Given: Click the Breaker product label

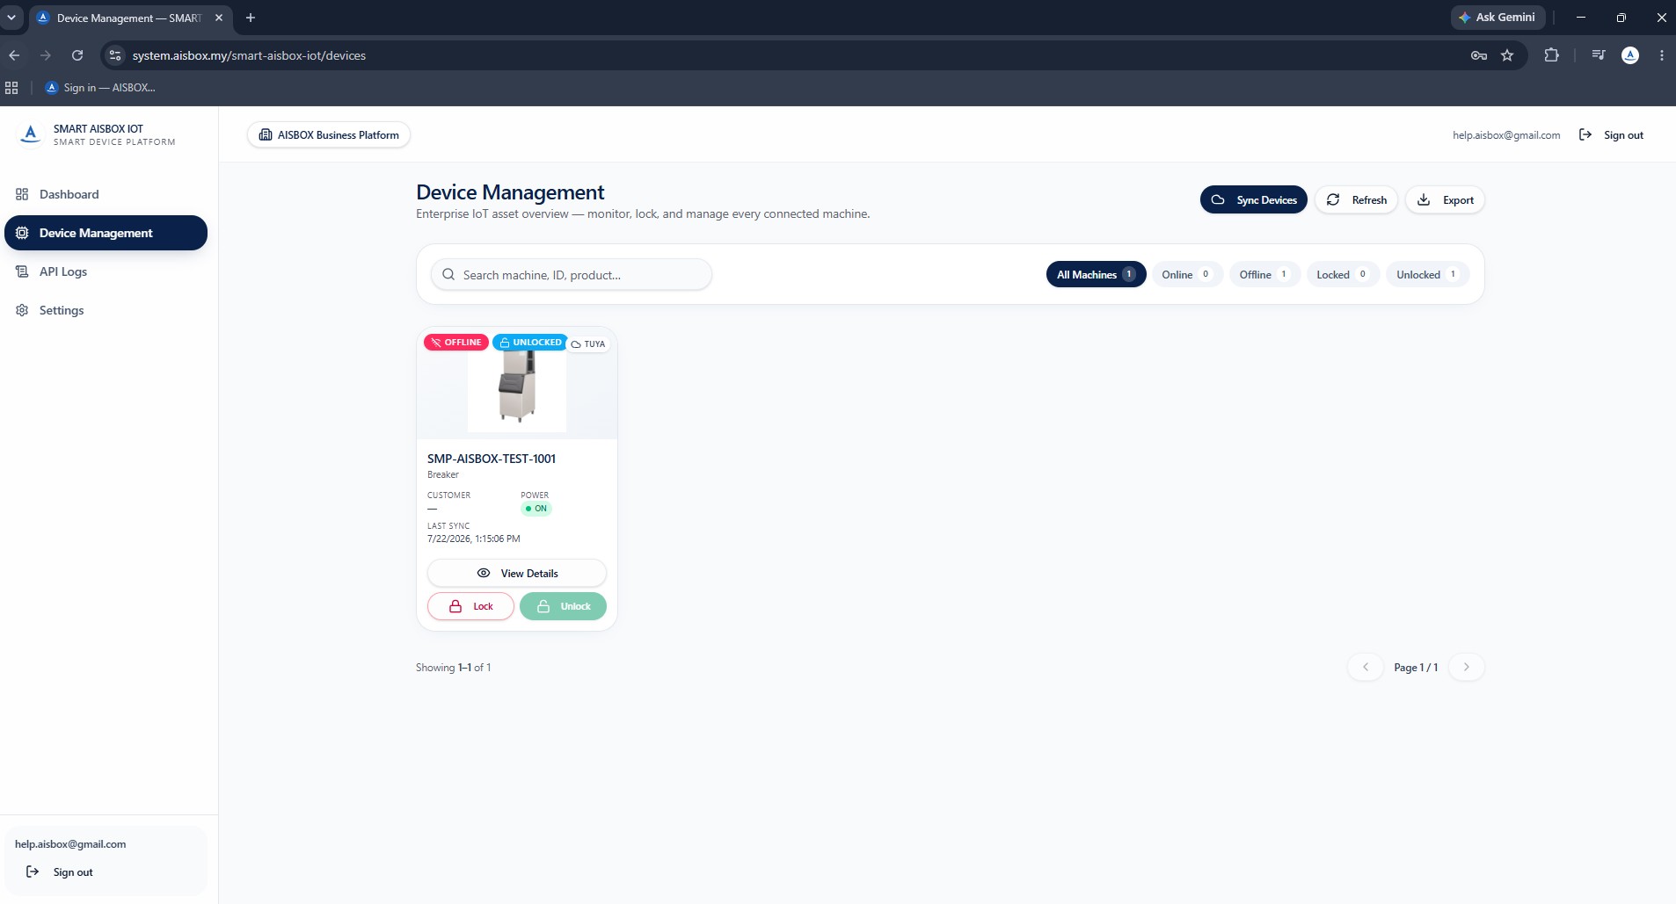Looking at the screenshot, I should (x=443, y=474).
